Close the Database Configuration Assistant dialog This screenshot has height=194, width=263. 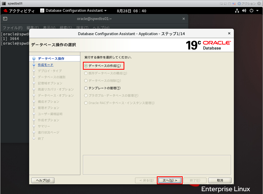229,33
